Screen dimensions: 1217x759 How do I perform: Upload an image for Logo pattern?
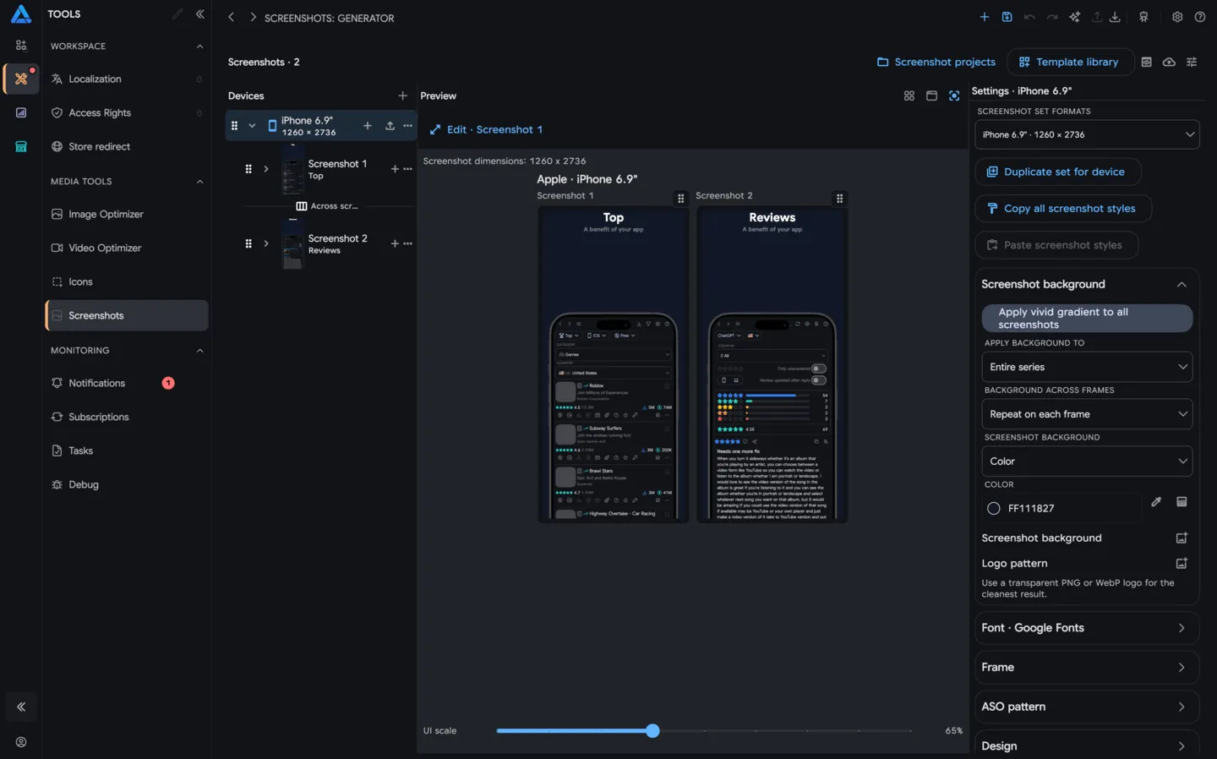[1182, 564]
